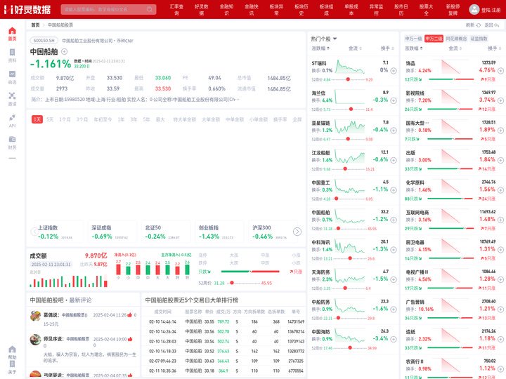This screenshot has height=379, width=506.
Task: Select the 1天 chart range tab
Action: tap(37, 119)
